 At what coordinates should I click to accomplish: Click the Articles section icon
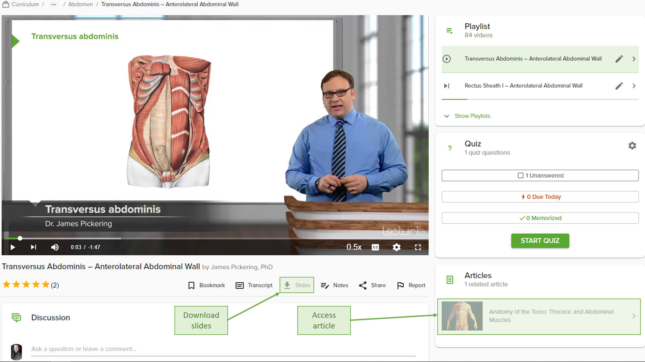(450, 279)
